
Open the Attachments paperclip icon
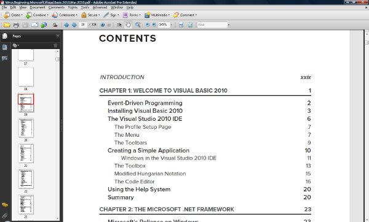point(5,215)
